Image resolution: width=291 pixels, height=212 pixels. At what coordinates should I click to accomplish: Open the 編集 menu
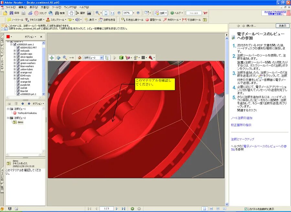(x=22, y=7)
